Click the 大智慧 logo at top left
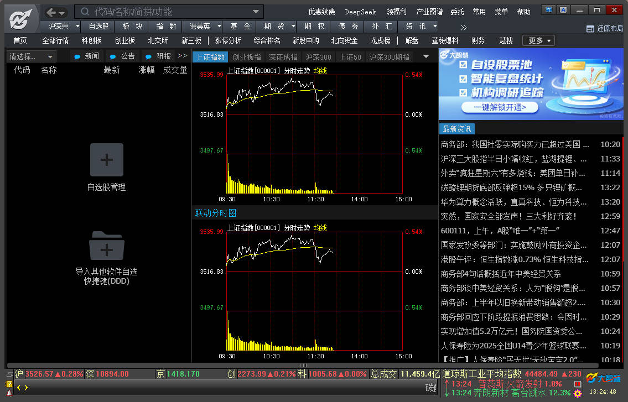 [x=21, y=19]
